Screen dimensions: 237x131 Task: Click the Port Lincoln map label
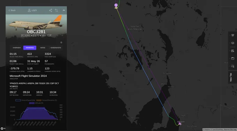tap(135, 118)
